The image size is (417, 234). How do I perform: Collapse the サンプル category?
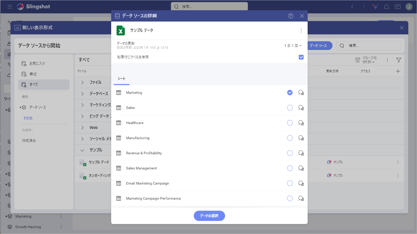click(x=82, y=150)
